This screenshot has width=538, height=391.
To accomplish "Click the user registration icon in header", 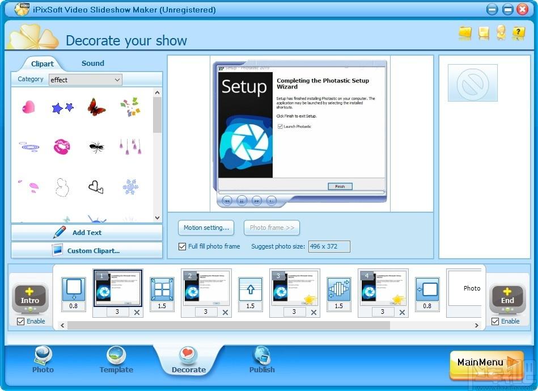I will click(x=501, y=32).
